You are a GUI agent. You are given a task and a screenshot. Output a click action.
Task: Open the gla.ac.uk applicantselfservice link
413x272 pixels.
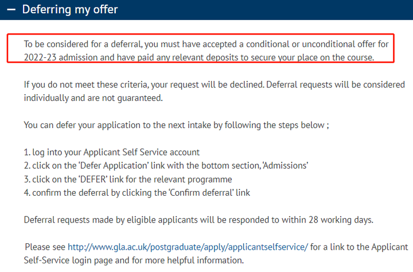pyautogui.click(x=188, y=247)
